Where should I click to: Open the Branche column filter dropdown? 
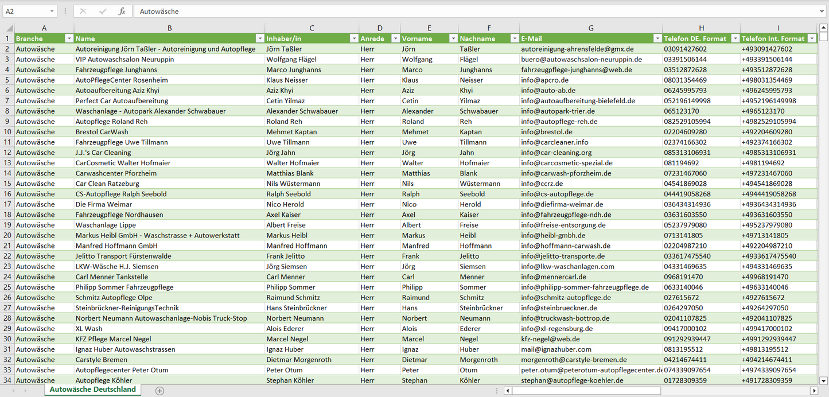[x=69, y=38]
